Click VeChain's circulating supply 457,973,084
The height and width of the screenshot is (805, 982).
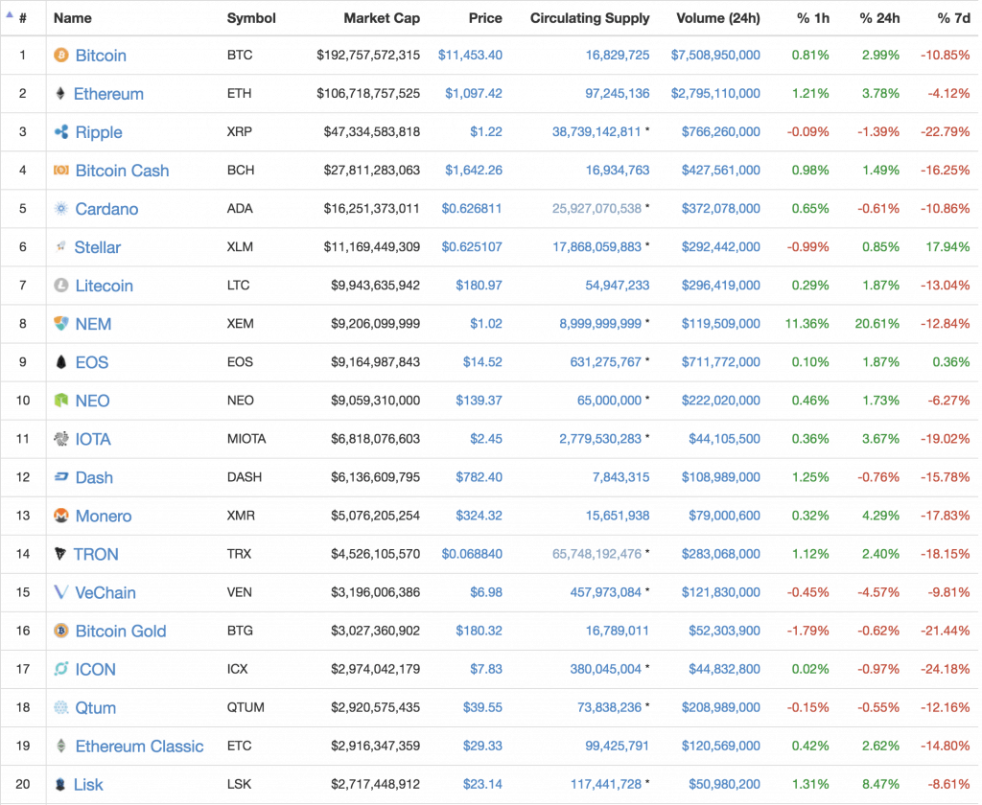pyautogui.click(x=606, y=592)
